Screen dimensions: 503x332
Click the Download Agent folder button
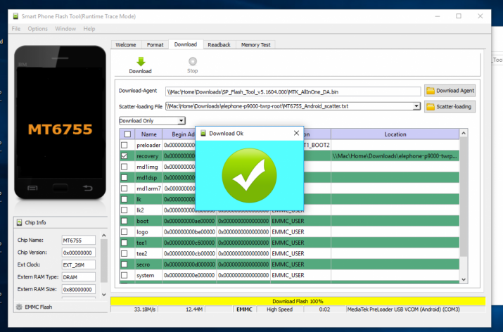(450, 91)
